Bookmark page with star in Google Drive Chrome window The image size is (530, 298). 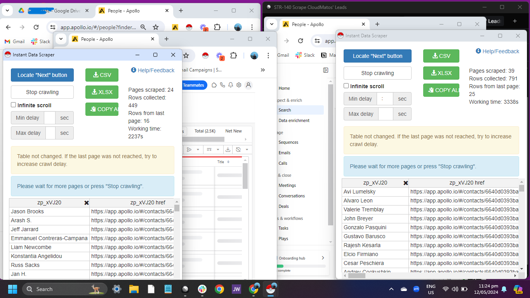156,27
